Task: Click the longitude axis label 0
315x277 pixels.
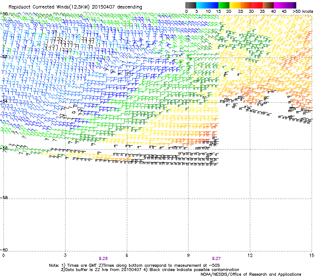Action: [3, 255]
